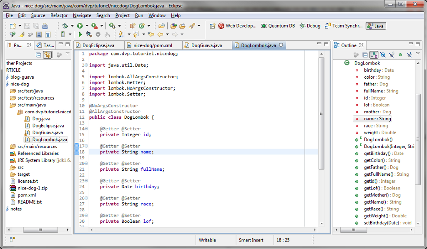
Task: Click the green Run button in toolbar
Action: (80, 26)
